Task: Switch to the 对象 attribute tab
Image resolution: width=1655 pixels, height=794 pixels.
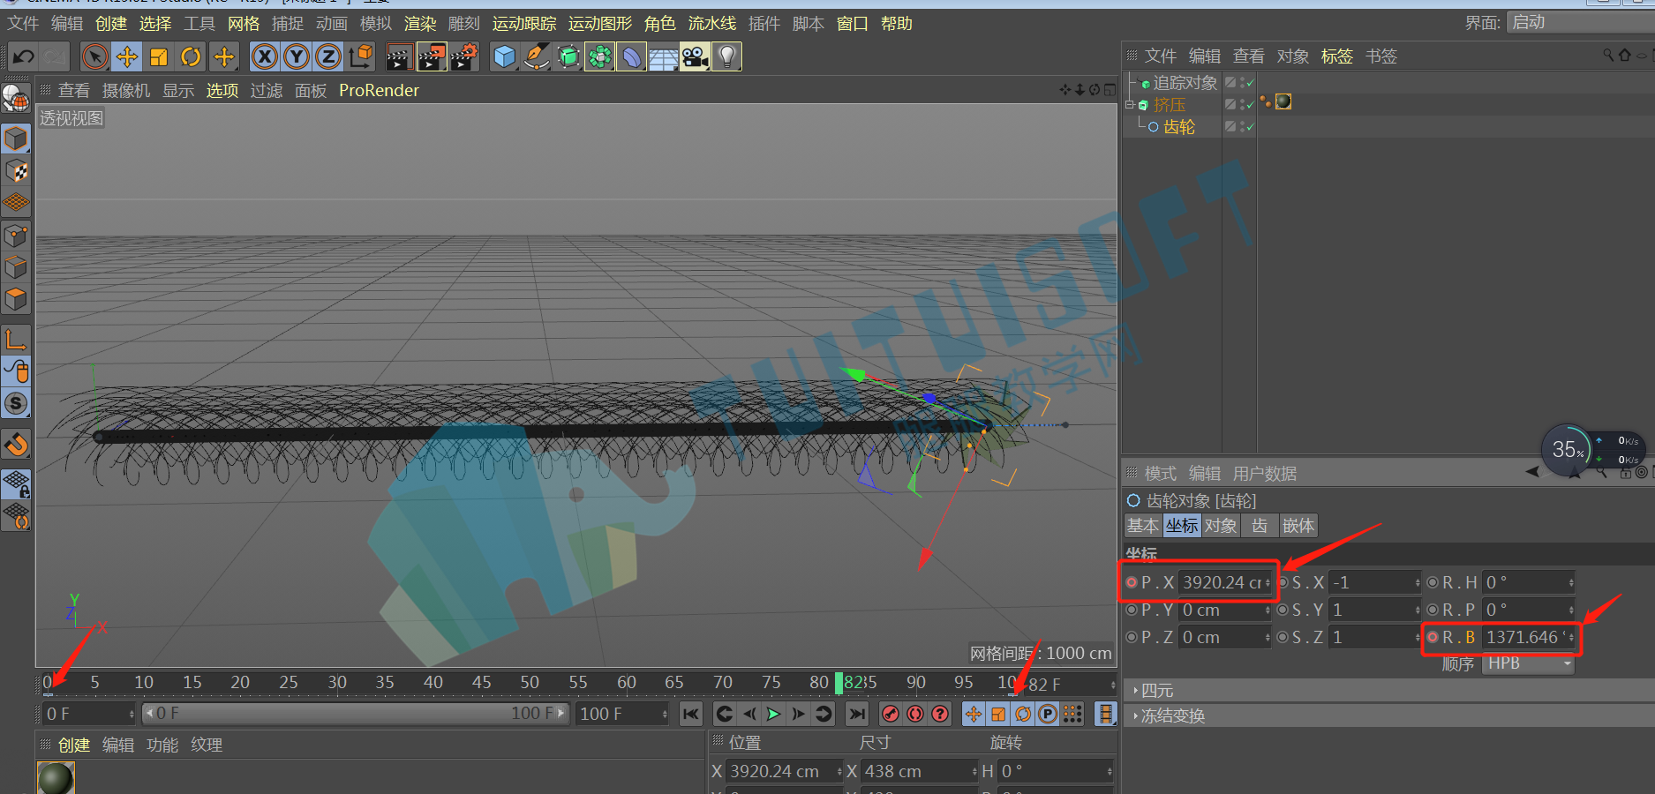Action: coord(1221,526)
